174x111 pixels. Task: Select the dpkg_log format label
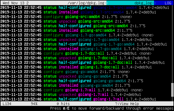click(x=143, y=3)
